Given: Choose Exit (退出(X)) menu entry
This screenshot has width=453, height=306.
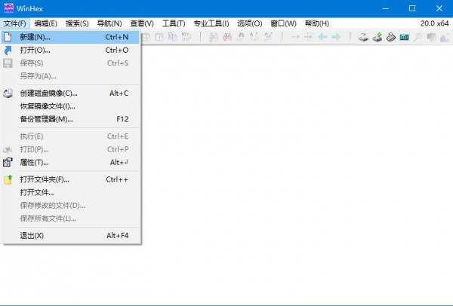Looking at the screenshot, I should pos(70,236).
